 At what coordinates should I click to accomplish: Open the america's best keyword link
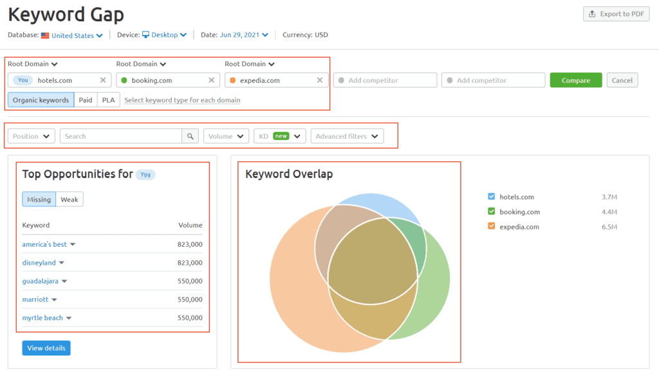tap(44, 244)
